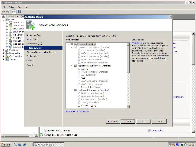Click the Diagnostics node icon

click(7, 53)
